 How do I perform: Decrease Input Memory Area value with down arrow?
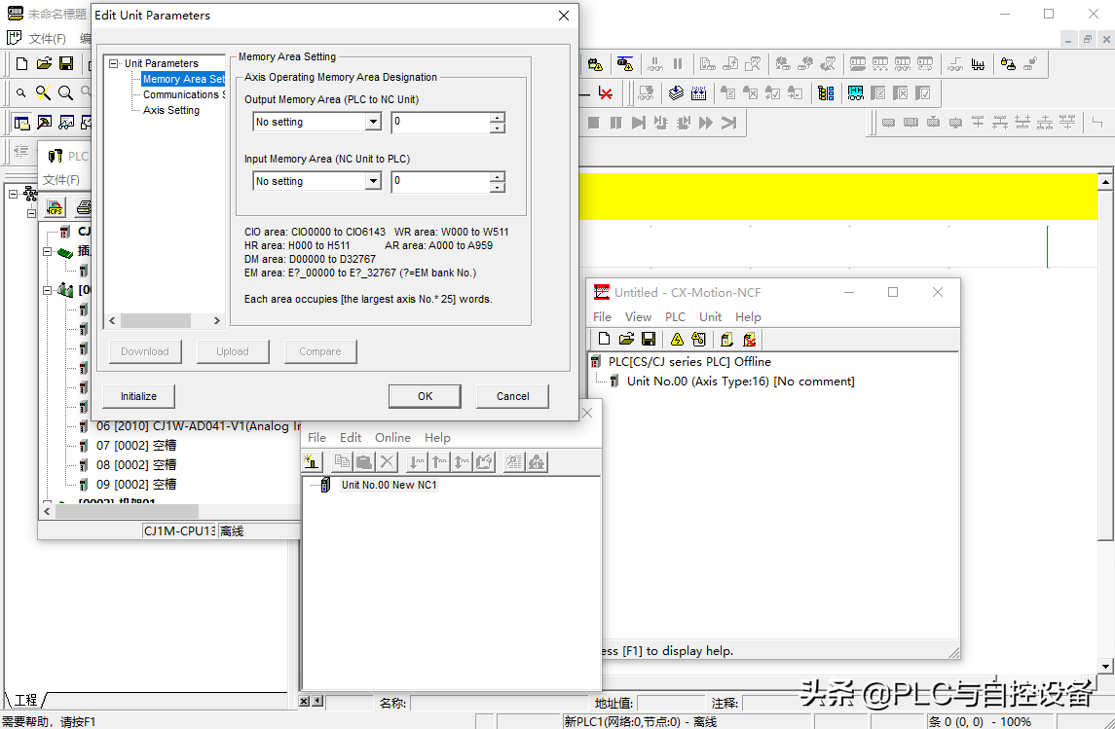point(498,187)
